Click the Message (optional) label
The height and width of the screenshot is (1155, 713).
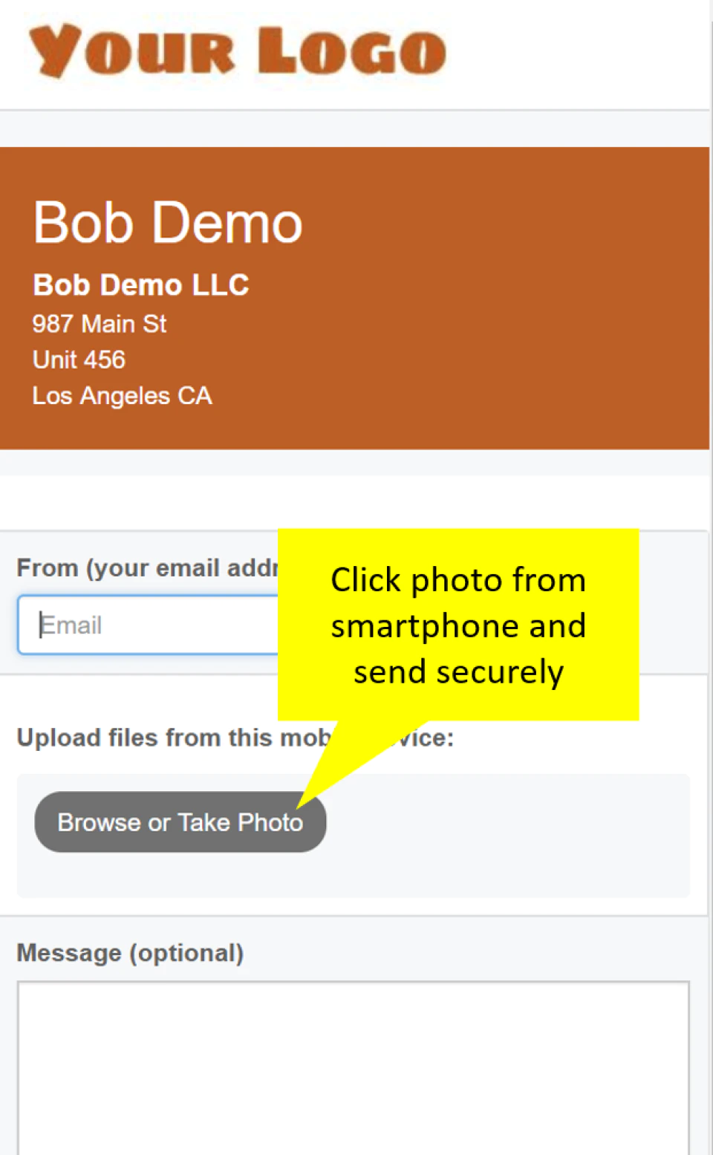click(x=130, y=953)
